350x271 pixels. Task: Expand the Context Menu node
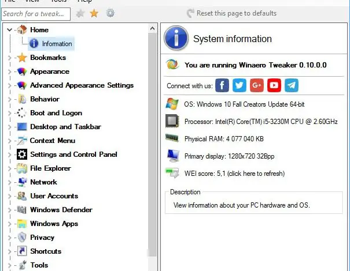pyautogui.click(x=9, y=141)
